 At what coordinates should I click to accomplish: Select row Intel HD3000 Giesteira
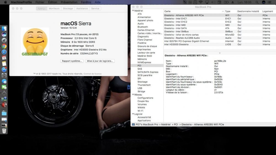[220, 44]
